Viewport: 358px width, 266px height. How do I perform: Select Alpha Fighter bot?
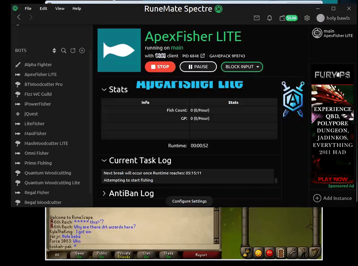(x=38, y=64)
